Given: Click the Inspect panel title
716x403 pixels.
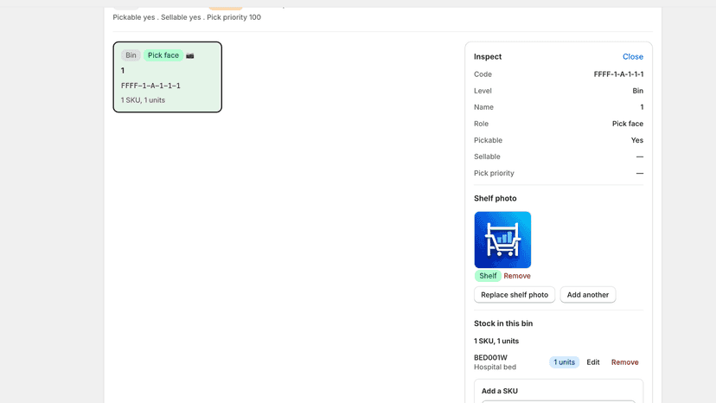Looking at the screenshot, I should point(488,57).
